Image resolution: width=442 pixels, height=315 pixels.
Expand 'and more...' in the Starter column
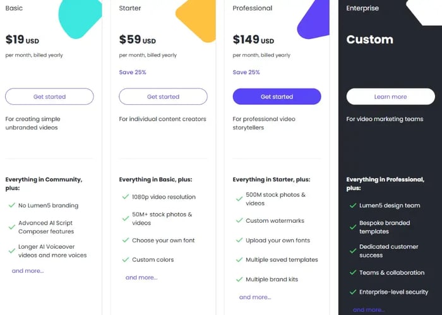click(x=141, y=277)
